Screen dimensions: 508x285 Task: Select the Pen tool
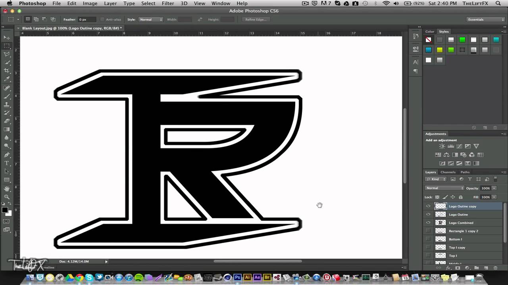pos(7,155)
